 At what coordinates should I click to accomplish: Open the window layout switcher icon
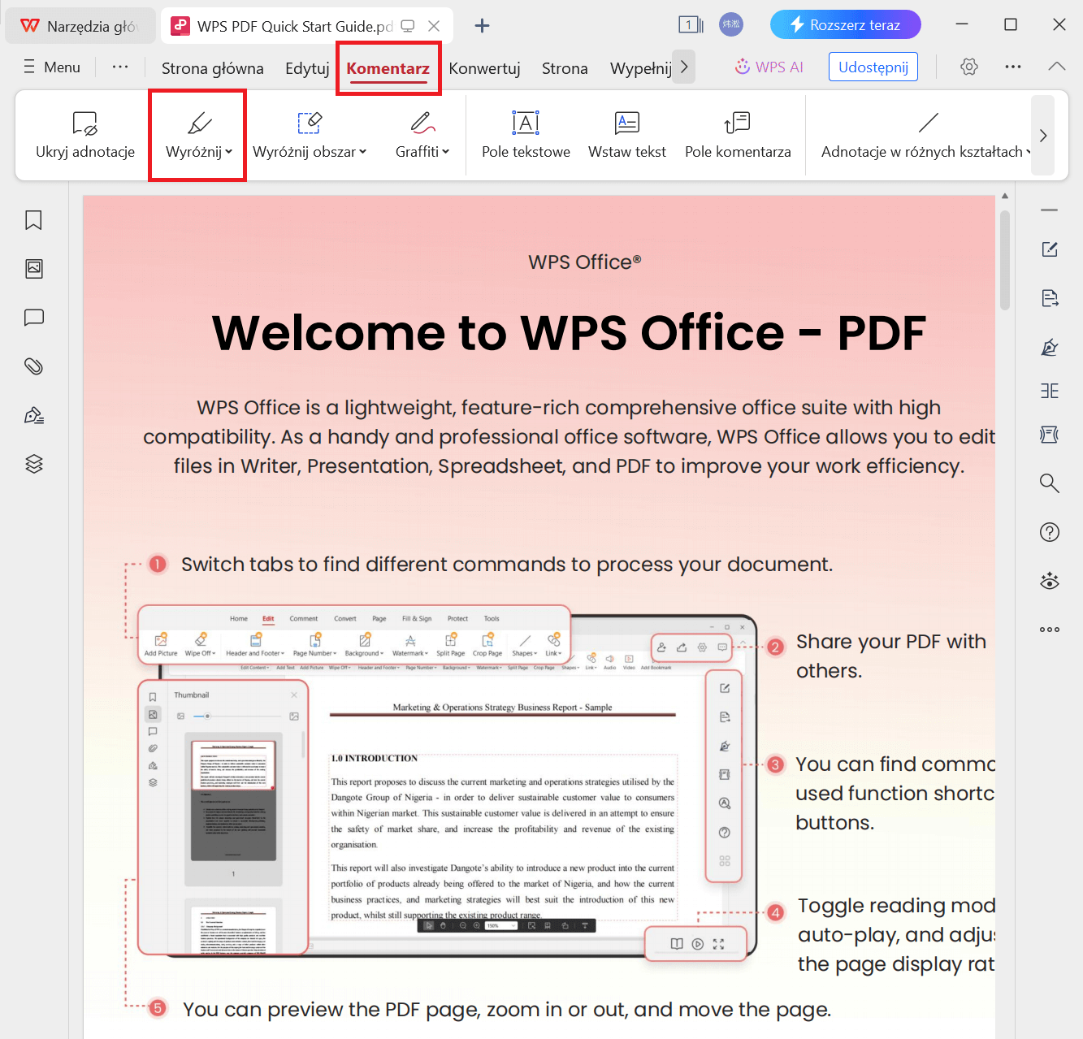pos(691,24)
